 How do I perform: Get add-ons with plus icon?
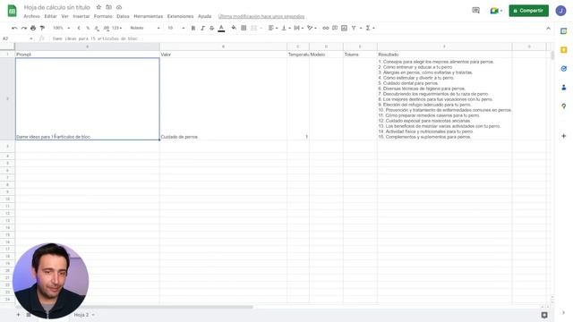tap(563, 136)
